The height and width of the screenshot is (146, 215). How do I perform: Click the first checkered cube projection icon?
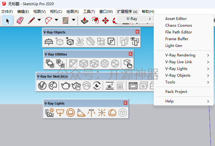click(x=84, y=63)
